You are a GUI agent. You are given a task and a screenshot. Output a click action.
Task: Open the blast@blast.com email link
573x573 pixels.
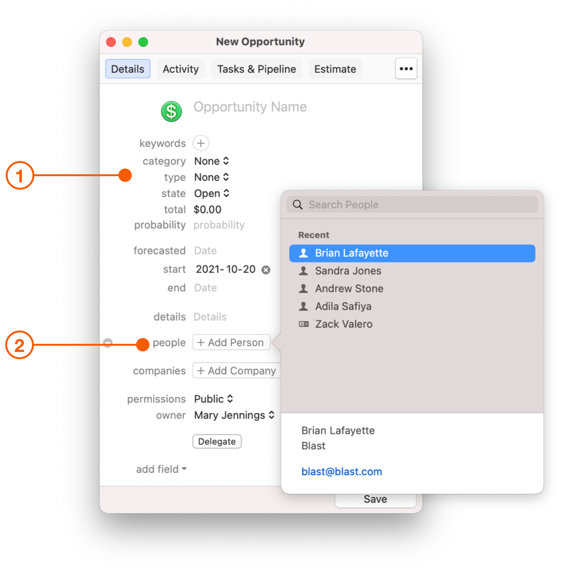342,472
